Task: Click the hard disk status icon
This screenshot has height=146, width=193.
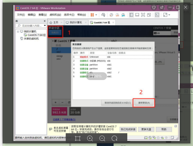Action: point(146,138)
